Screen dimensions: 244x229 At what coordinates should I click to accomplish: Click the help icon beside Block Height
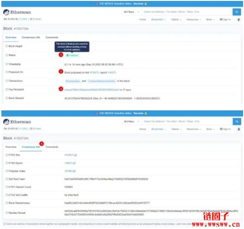tap(6, 46)
